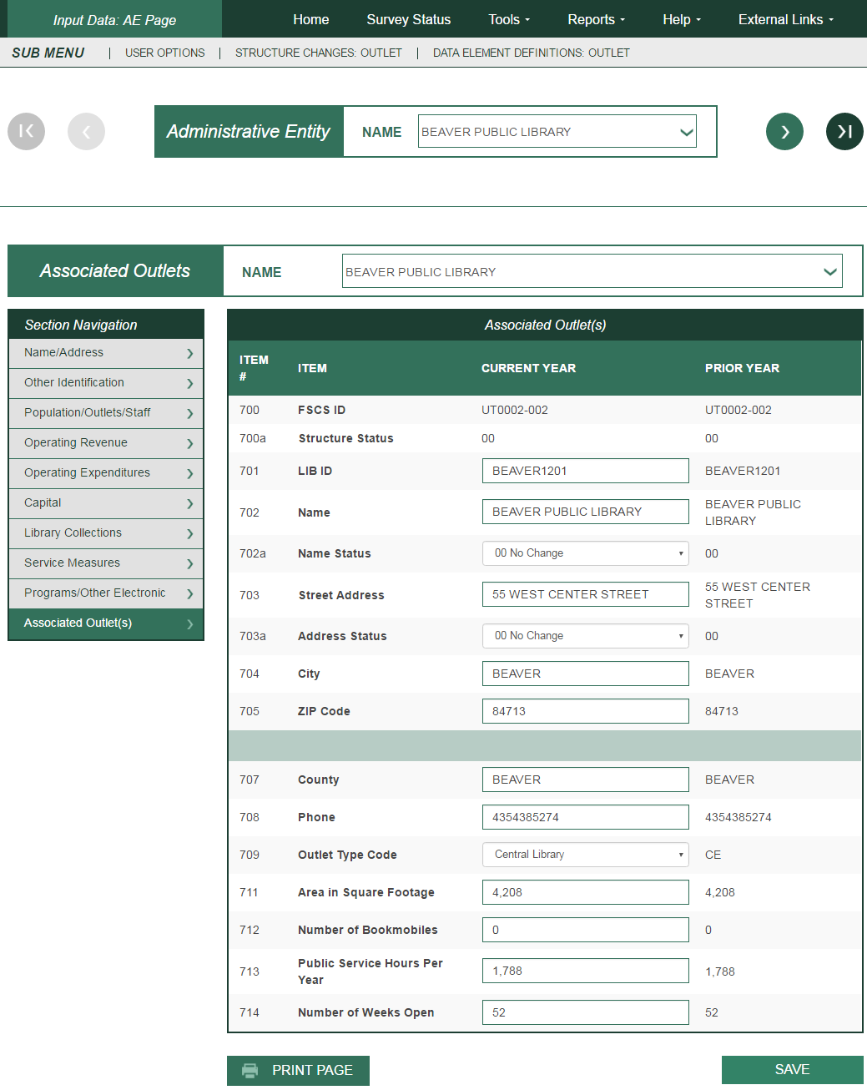Click the chevron beside Capital section
This screenshot has width=867, height=1090.
[x=190, y=503]
